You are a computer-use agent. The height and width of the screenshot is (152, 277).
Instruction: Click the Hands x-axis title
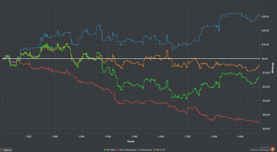tap(131, 141)
